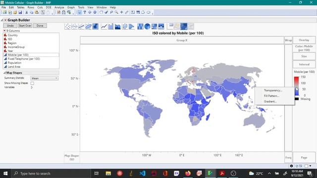317x178 pixels.
Task: Select the Caption Box element icon
Action: click(170, 26)
